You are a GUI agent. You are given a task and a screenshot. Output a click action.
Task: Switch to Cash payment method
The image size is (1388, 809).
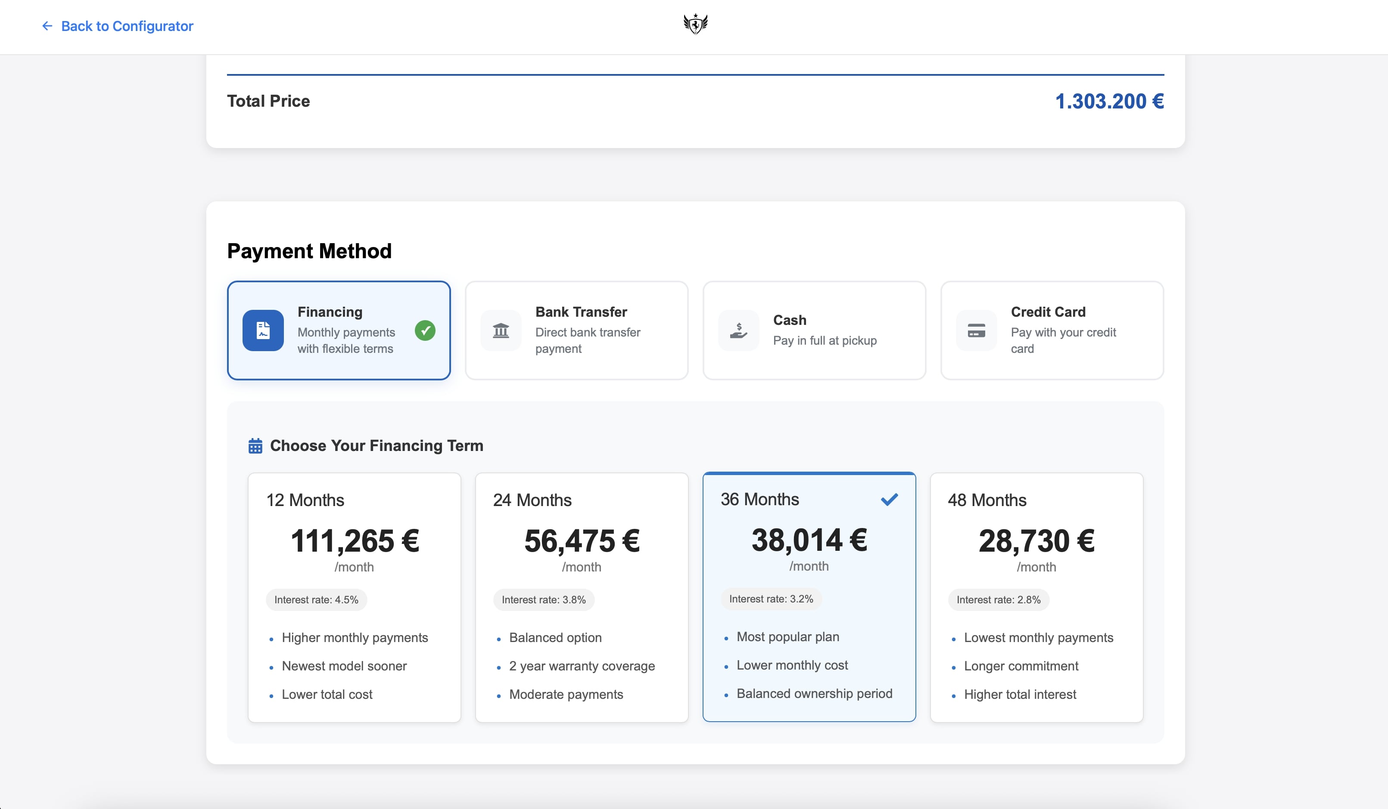[814, 330]
